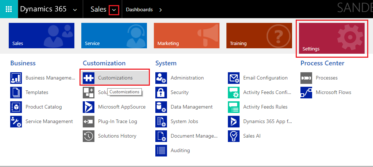Click the Sales label in top bar

(98, 9)
